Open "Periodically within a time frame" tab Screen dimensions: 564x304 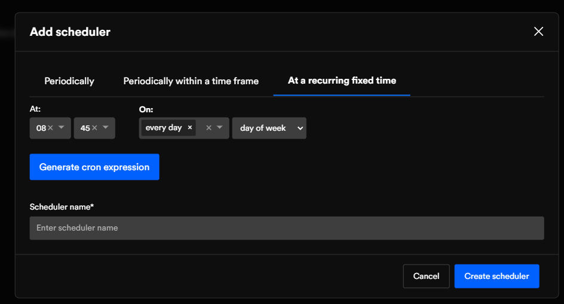tap(191, 81)
